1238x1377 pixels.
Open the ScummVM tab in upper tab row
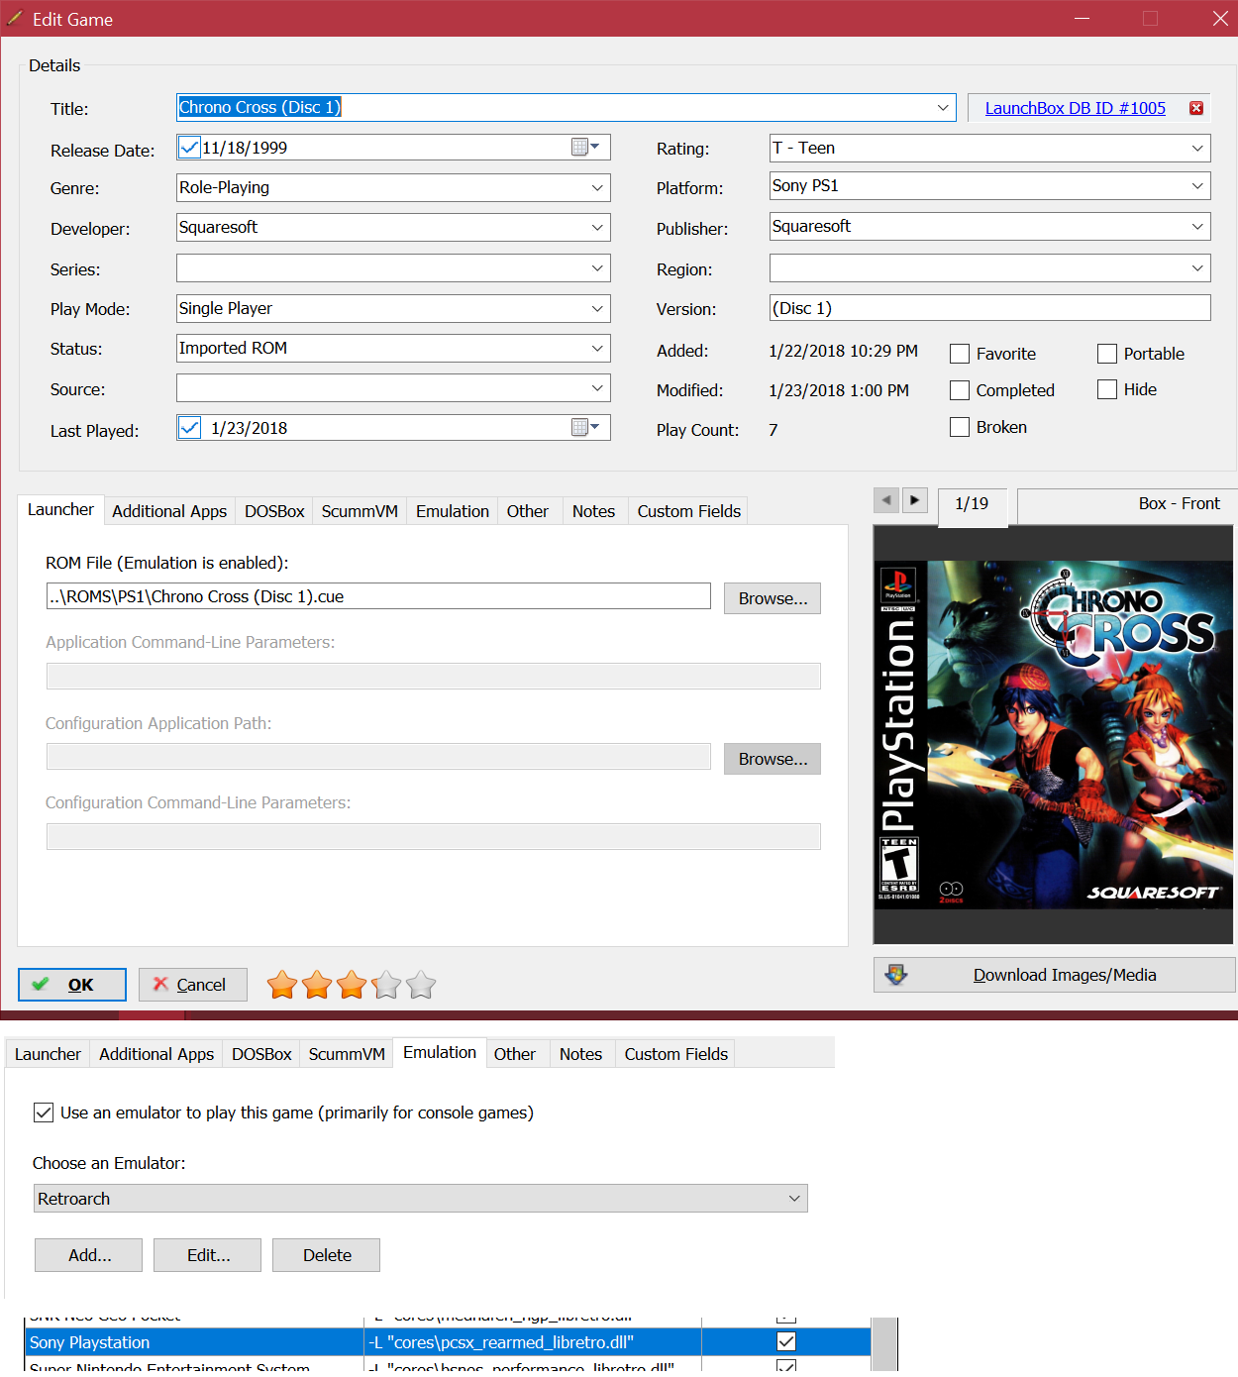pyautogui.click(x=360, y=511)
